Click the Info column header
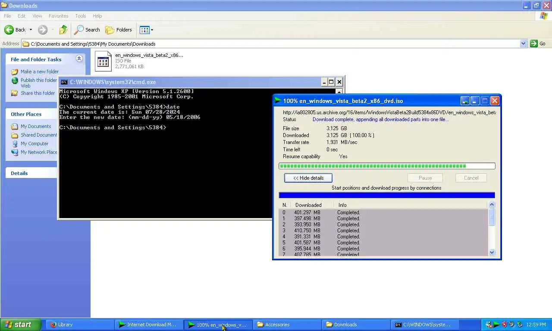Viewport: 552px width, 331px height. (x=342, y=205)
